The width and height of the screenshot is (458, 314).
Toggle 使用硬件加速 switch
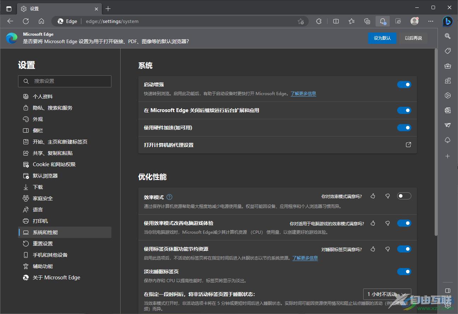point(404,128)
